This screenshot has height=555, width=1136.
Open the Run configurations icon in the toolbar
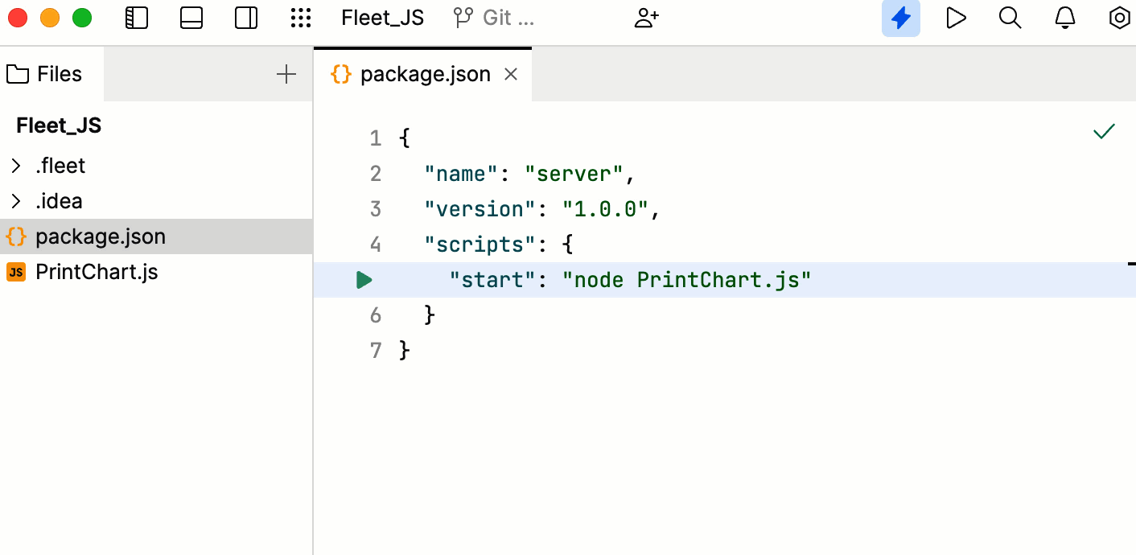(x=956, y=18)
